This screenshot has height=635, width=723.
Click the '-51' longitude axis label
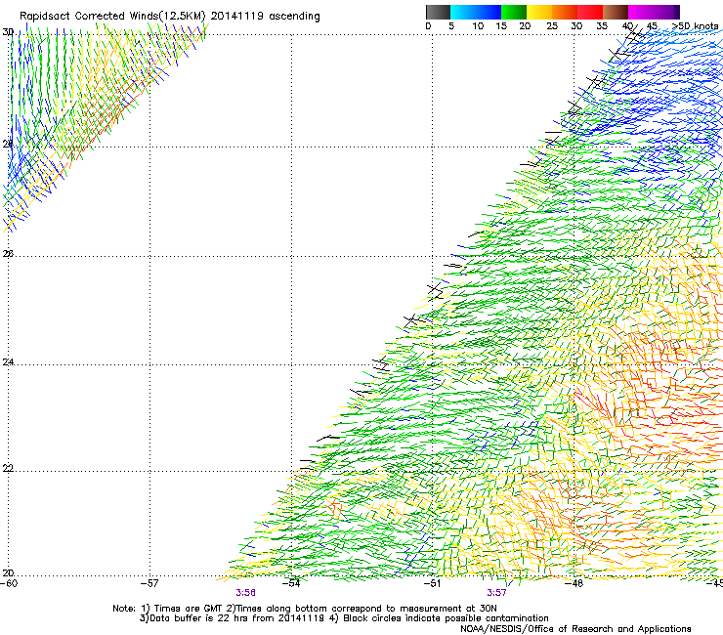coord(432,583)
